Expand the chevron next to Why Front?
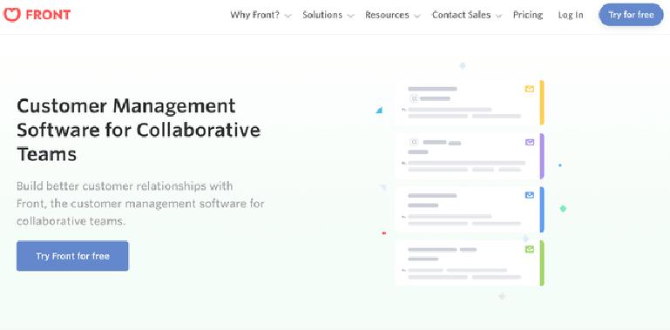670x330 pixels. (x=288, y=16)
